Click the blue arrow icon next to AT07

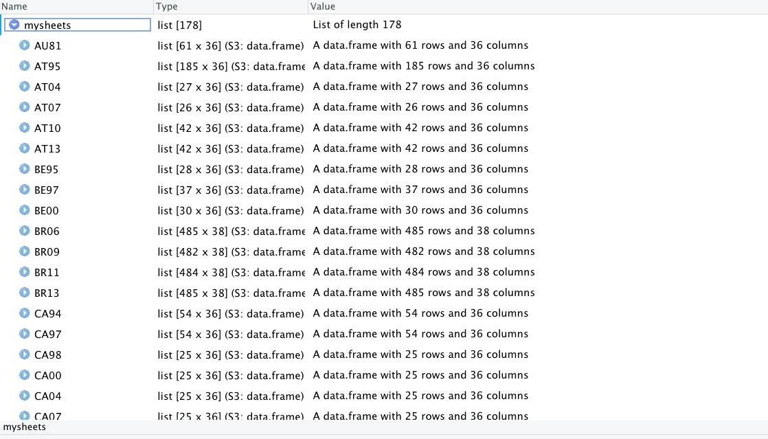click(x=25, y=108)
